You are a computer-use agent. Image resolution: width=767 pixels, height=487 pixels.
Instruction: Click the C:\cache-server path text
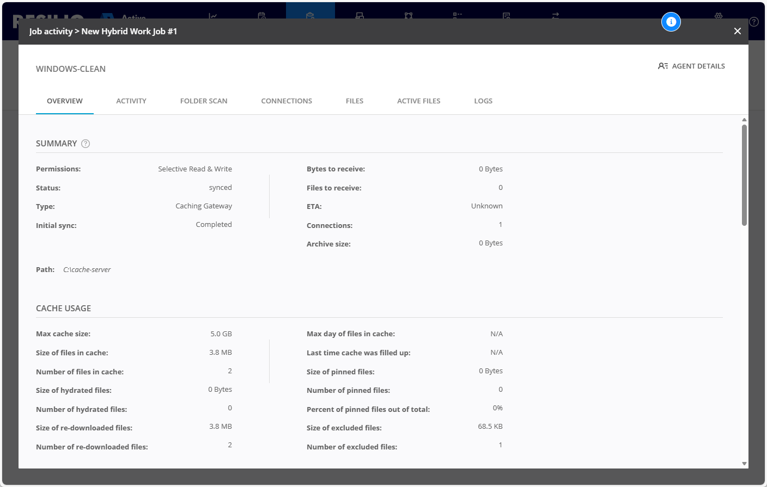(x=87, y=270)
